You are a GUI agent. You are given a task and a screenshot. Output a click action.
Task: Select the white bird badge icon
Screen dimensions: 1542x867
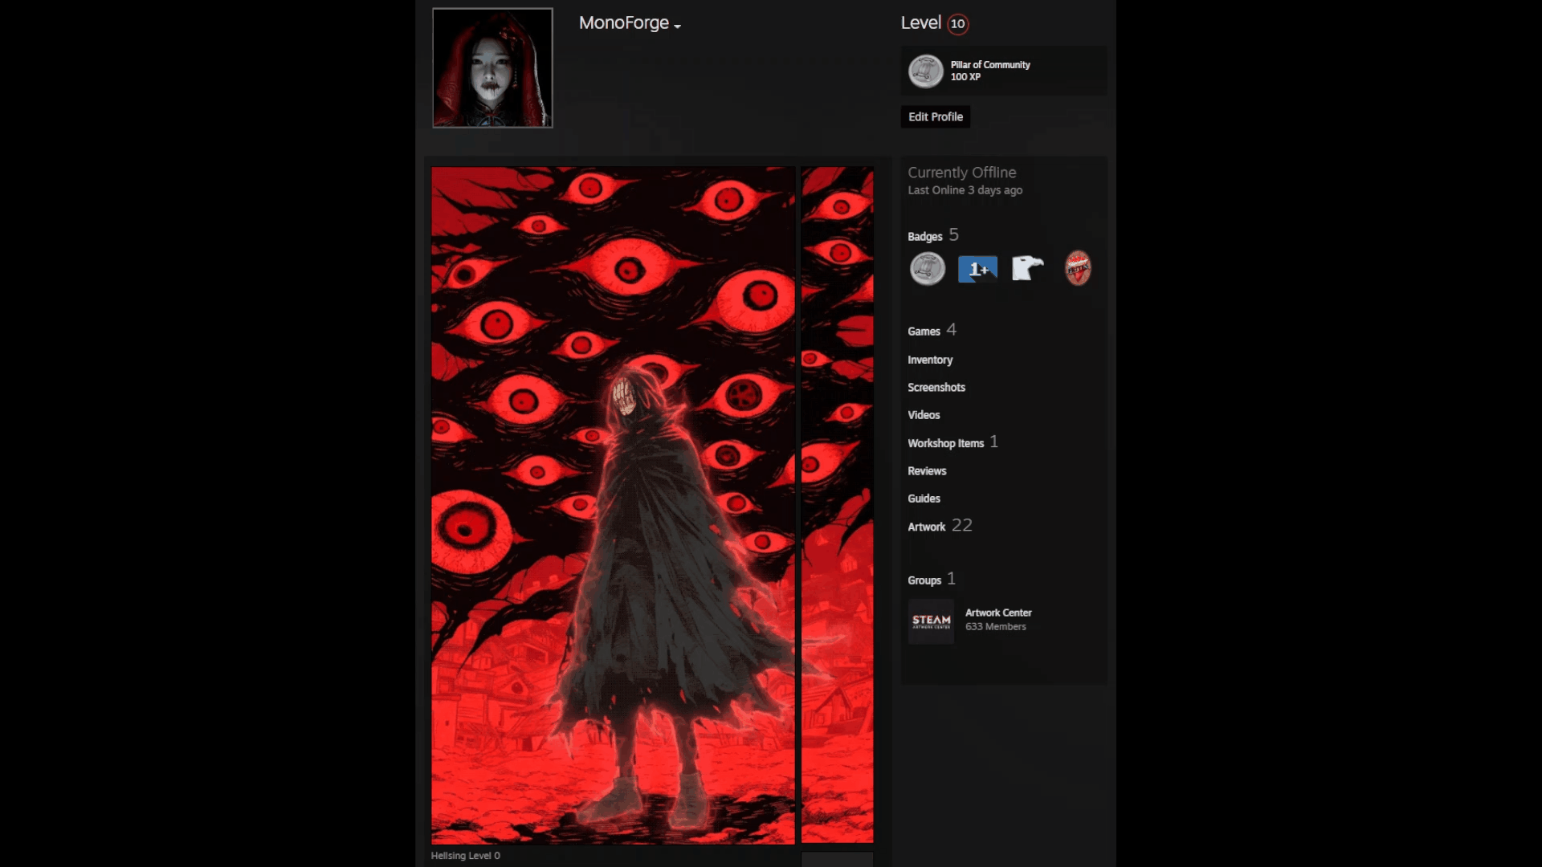pyautogui.click(x=1027, y=268)
